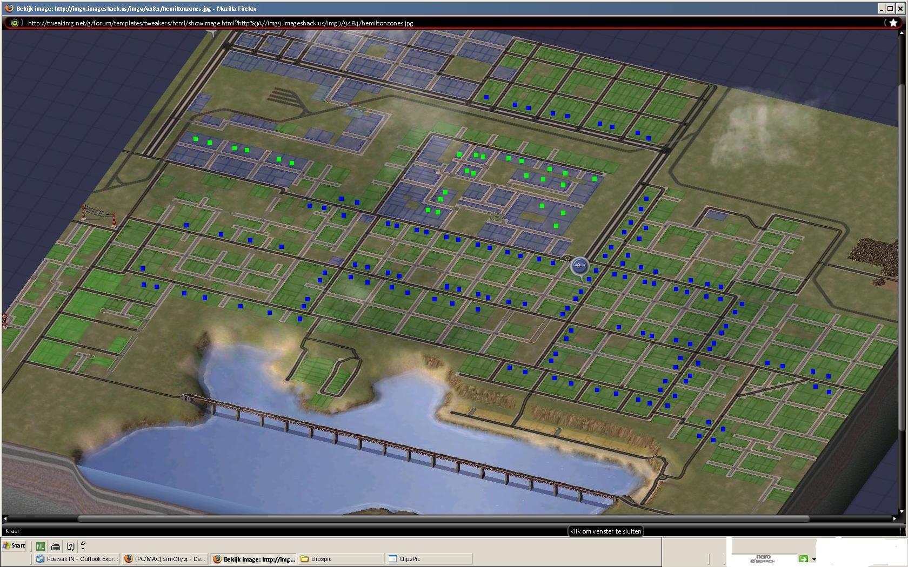This screenshot has height=567, width=908.
Task: Open the on-screen keyboard icon in the language bar
Action: click(x=55, y=546)
